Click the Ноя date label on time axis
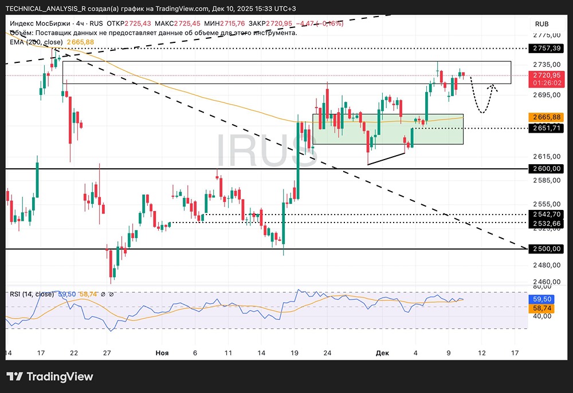The height and width of the screenshot is (393, 573). (162, 354)
